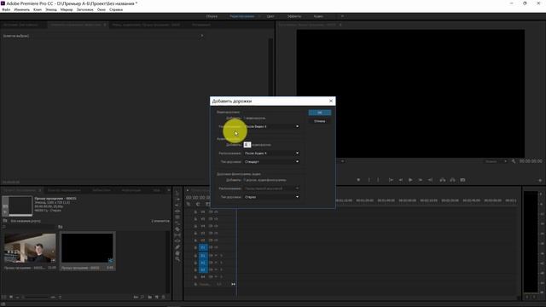Viewport: 546px width, 307px height.
Task: Select black sequence thumbnail in Project panel
Action: point(87,248)
